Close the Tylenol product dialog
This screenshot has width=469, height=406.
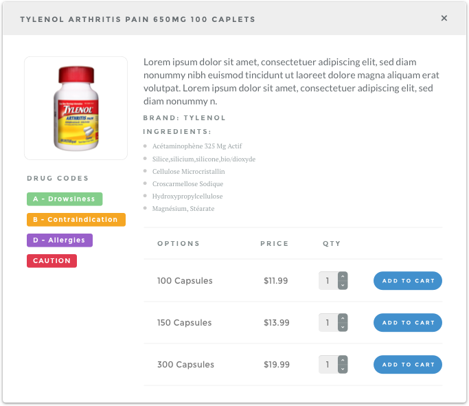coord(444,19)
